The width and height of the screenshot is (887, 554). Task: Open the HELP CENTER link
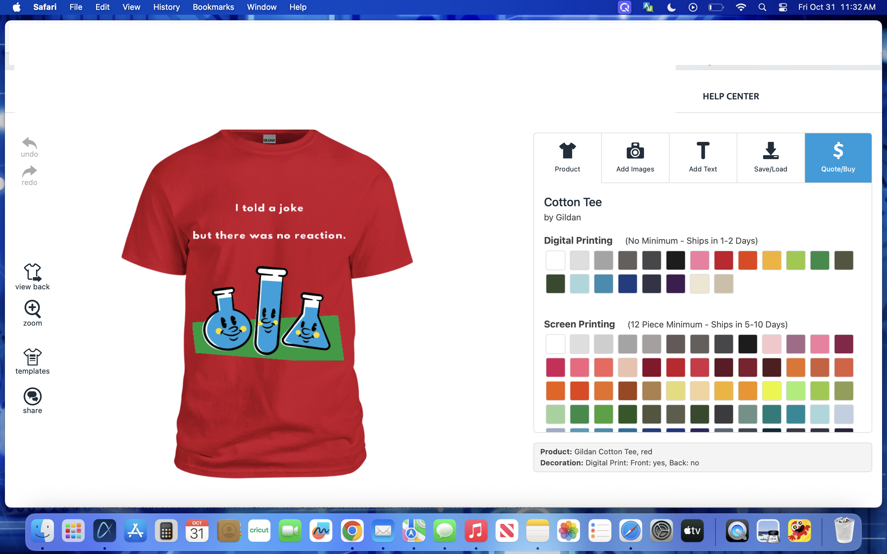(x=731, y=96)
